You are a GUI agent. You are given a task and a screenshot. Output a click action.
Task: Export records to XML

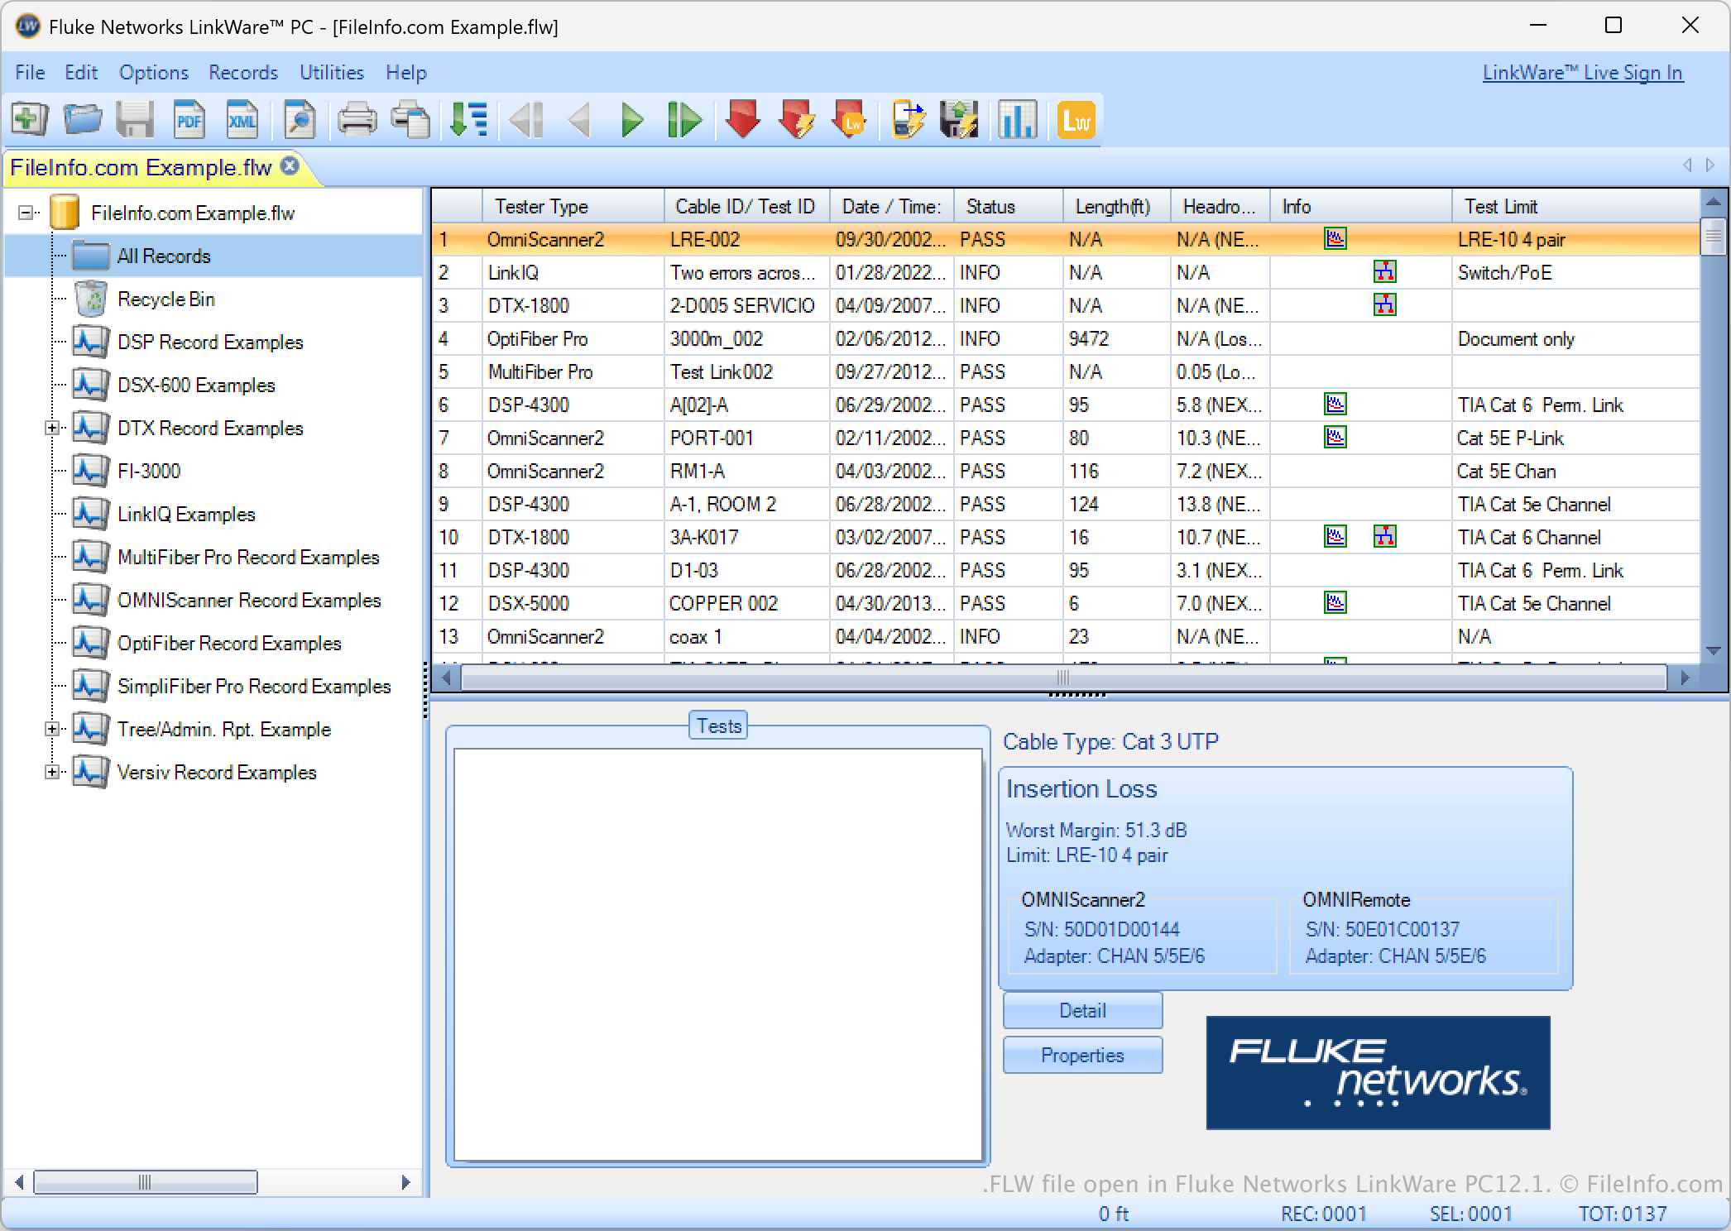tap(242, 120)
